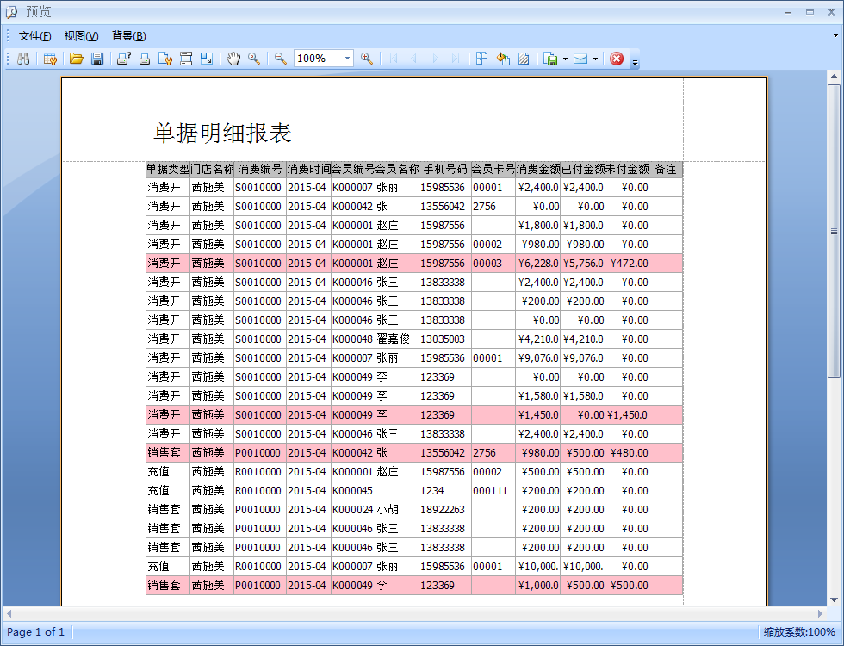This screenshot has height=646, width=844.
Task: Zoom in with the plus magnifier
Action: (x=367, y=59)
